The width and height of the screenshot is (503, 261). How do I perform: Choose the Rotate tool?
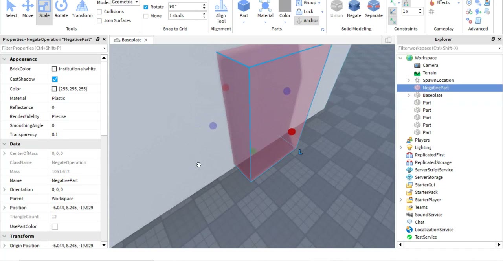[x=61, y=9]
